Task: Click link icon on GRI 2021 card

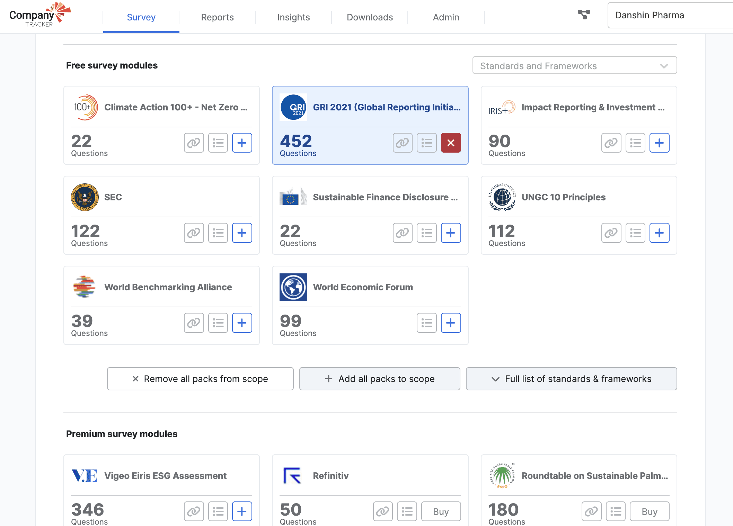Action: [x=402, y=143]
